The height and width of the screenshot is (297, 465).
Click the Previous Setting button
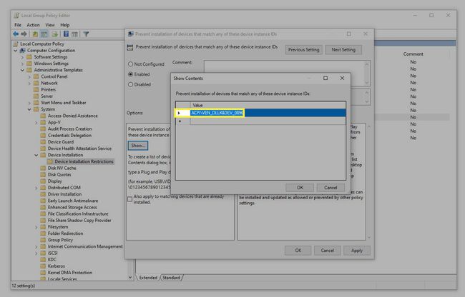[303, 50]
